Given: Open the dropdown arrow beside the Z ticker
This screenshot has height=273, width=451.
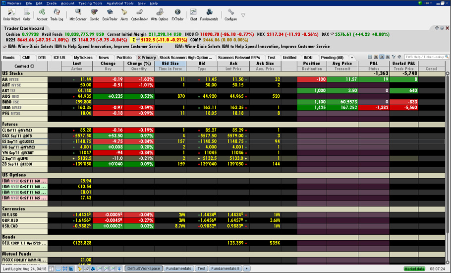Looking at the screenshot, I should tap(138, 40).
